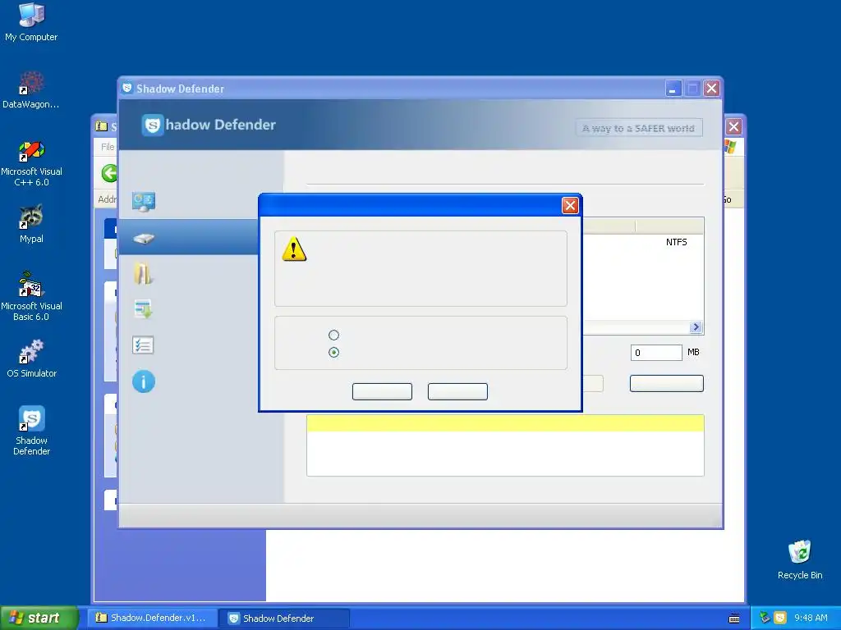Image resolution: width=841 pixels, height=630 pixels.
Task: Launch Microsoft Visual Basic 6.0 shortcut
Action: pos(31,297)
